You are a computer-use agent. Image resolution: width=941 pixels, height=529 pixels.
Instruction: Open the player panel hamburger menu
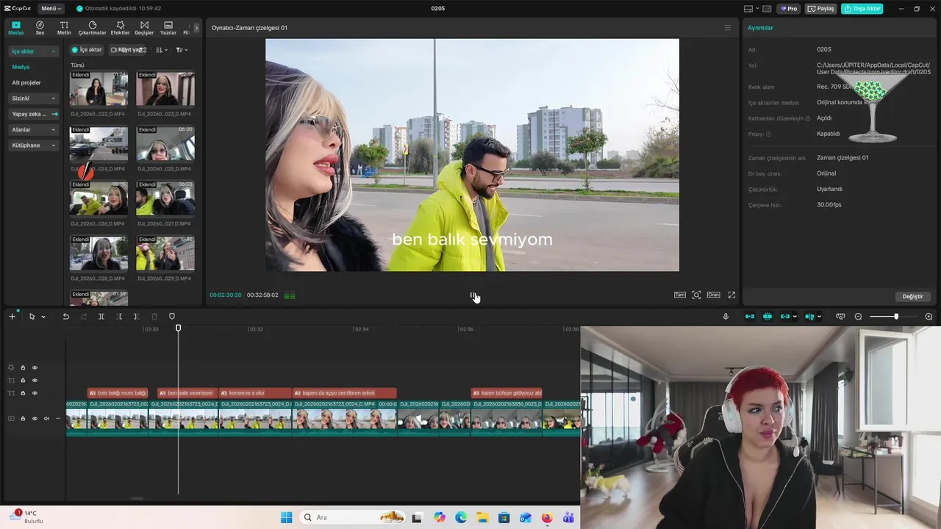click(728, 28)
